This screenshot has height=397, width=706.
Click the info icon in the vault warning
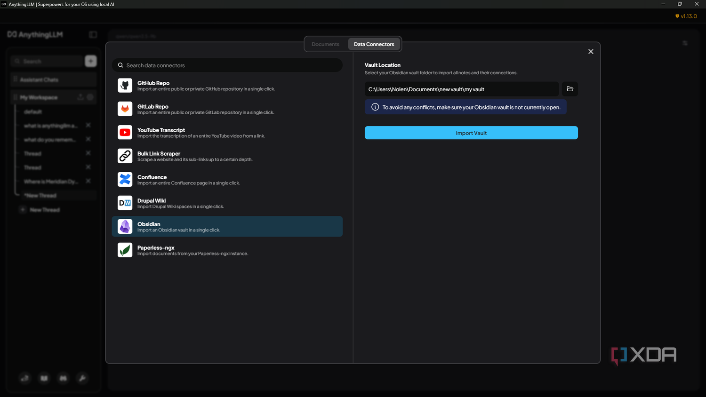375,107
